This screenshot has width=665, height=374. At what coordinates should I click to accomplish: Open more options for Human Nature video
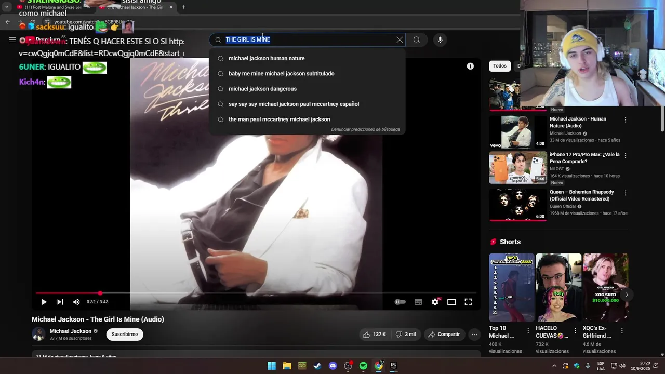[626, 120]
